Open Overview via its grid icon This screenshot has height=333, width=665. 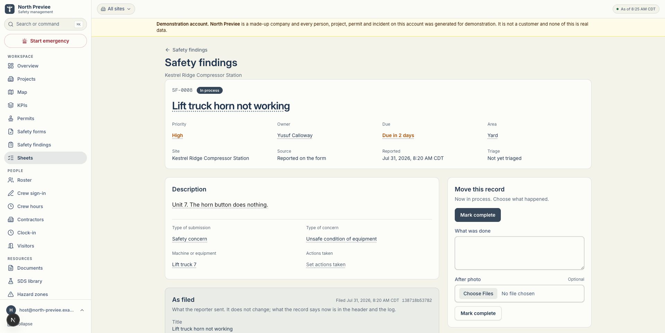(x=11, y=66)
